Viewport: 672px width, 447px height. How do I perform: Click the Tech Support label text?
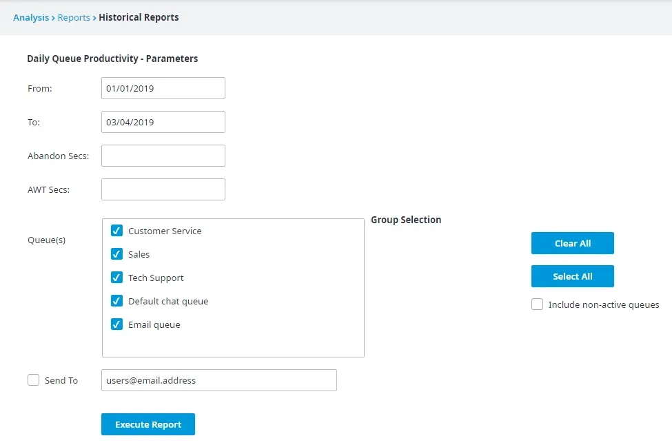(x=156, y=278)
